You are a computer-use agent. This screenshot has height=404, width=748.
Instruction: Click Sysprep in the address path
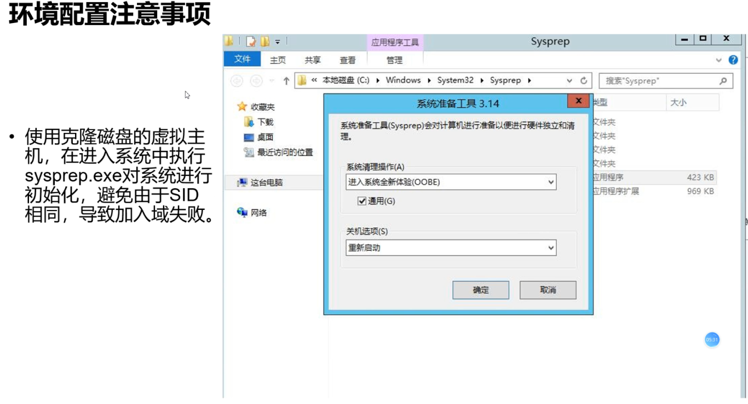(505, 80)
